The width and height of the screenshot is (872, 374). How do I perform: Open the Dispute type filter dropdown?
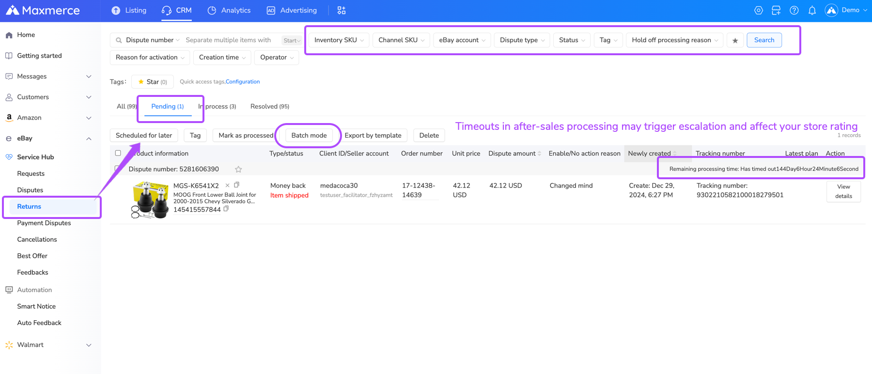click(x=522, y=40)
